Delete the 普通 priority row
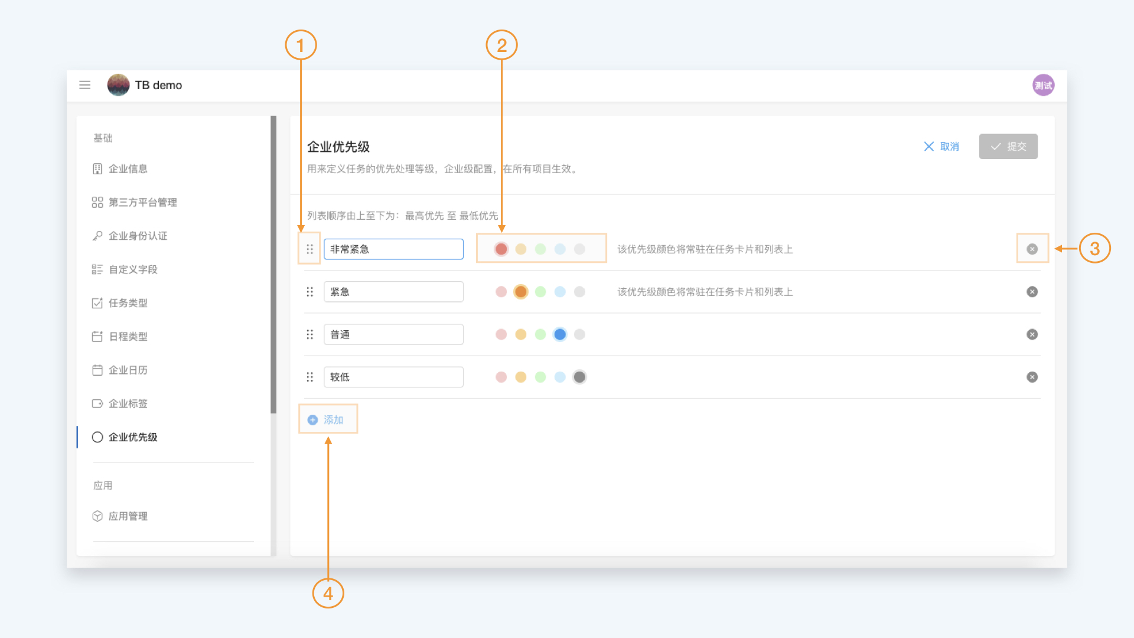 pos(1032,334)
